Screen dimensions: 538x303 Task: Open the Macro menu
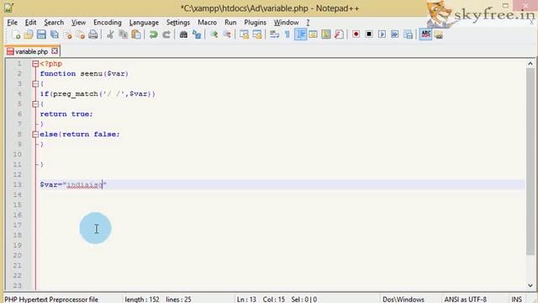[x=208, y=23]
